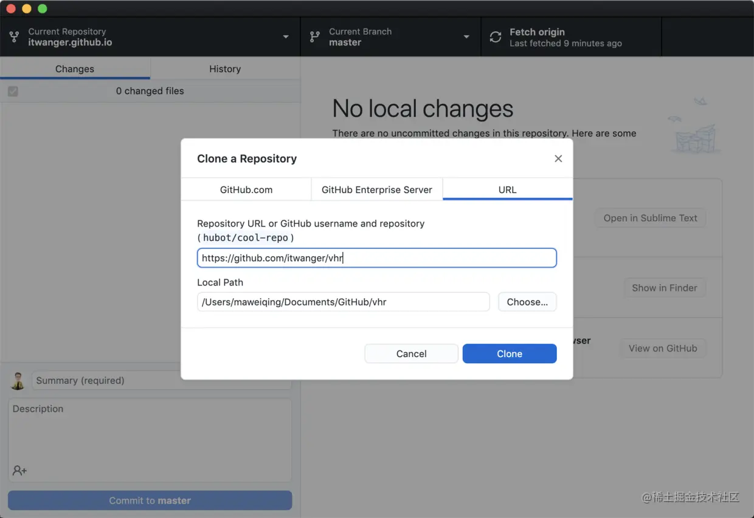This screenshot has height=518, width=754.
Task: Select the GitHub Enterprise Server tab
Action: pos(377,189)
